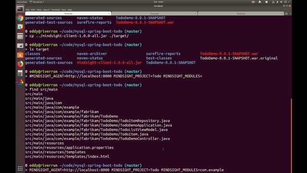Open the network status icon
Screen dimensions: 307x173
click(273, 2)
